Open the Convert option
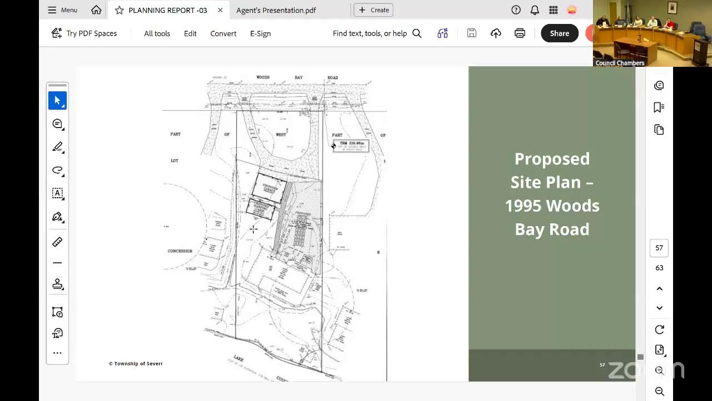712x401 pixels. tap(223, 33)
